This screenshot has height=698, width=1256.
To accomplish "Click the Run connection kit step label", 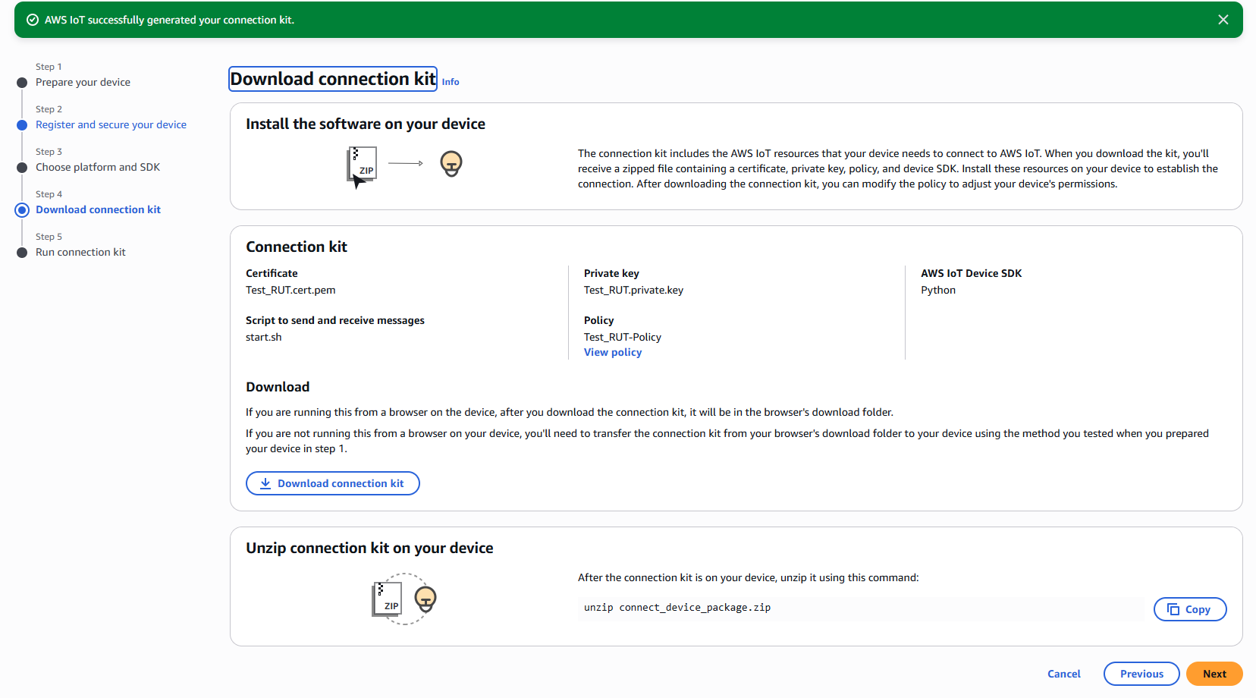I will point(80,252).
